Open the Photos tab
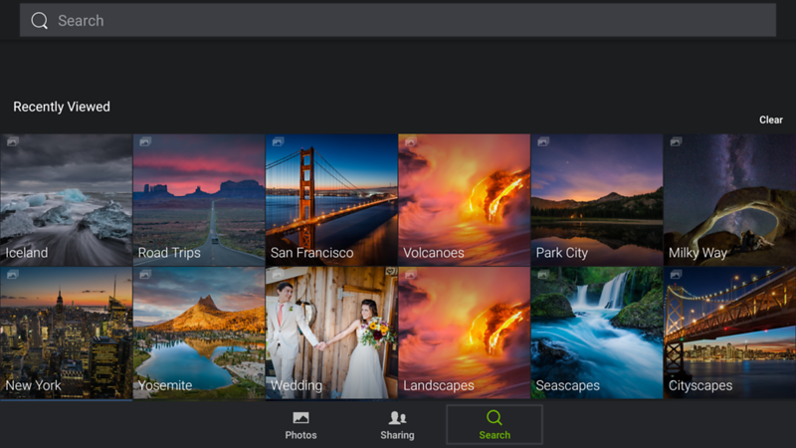The height and width of the screenshot is (448, 796). (300, 425)
